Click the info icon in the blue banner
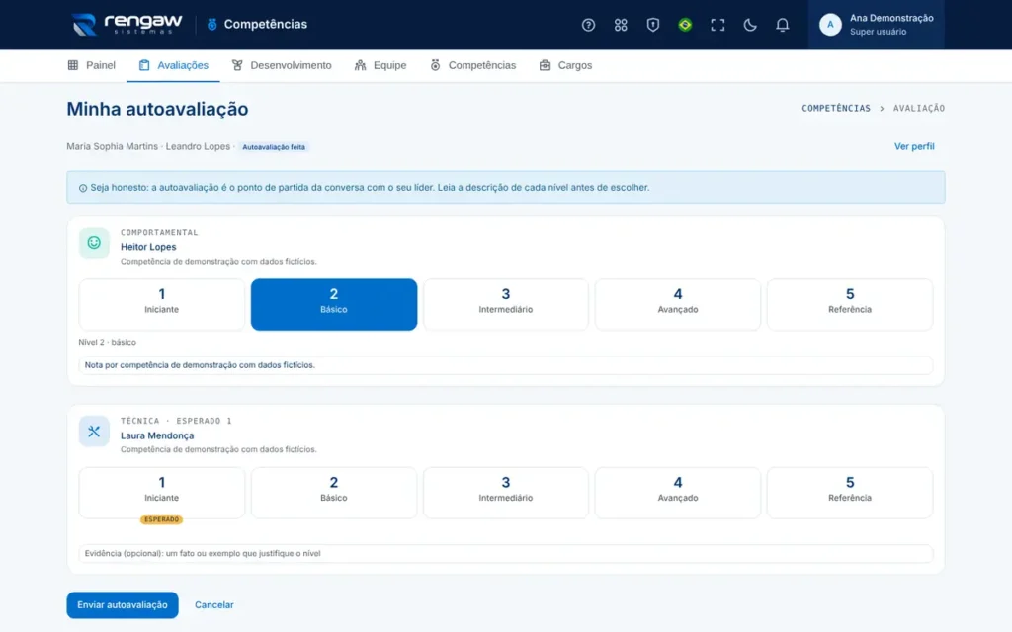The width and height of the screenshot is (1012, 632). tap(83, 188)
